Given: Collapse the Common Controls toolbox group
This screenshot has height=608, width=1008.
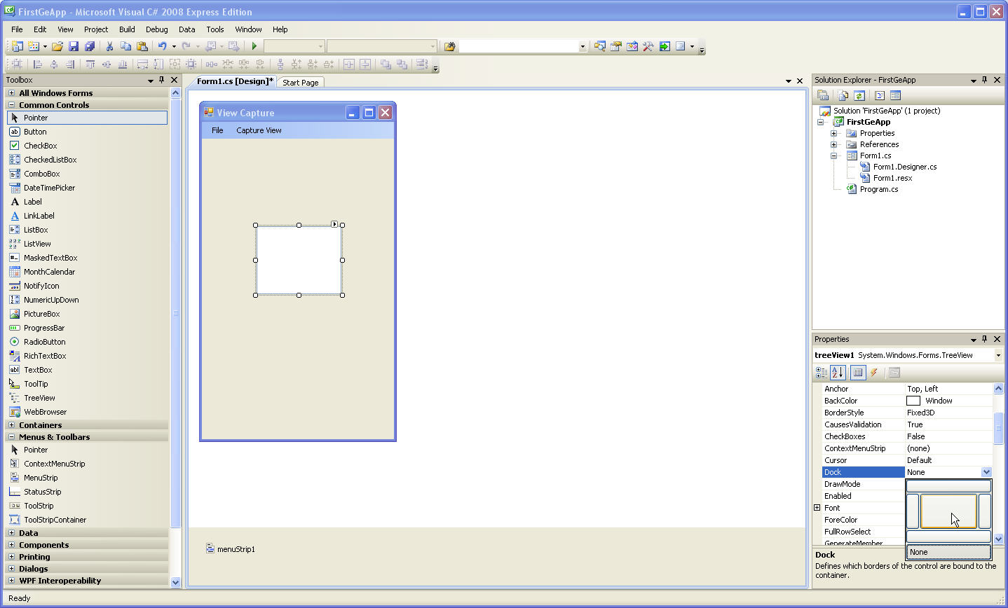Looking at the screenshot, I should tap(11, 105).
